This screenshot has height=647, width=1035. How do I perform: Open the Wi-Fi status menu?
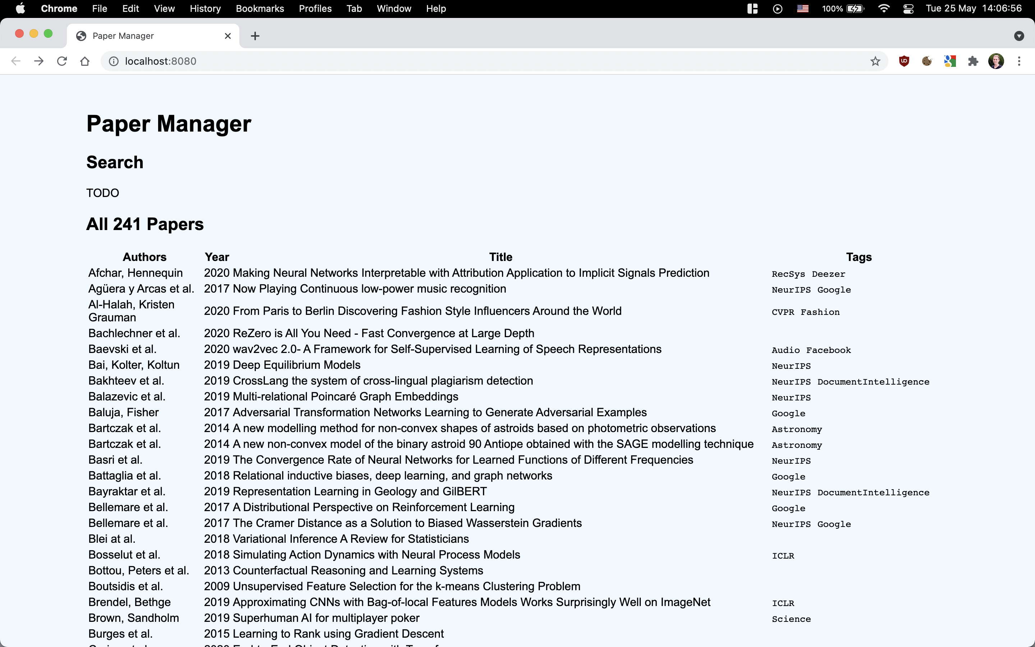(x=884, y=9)
